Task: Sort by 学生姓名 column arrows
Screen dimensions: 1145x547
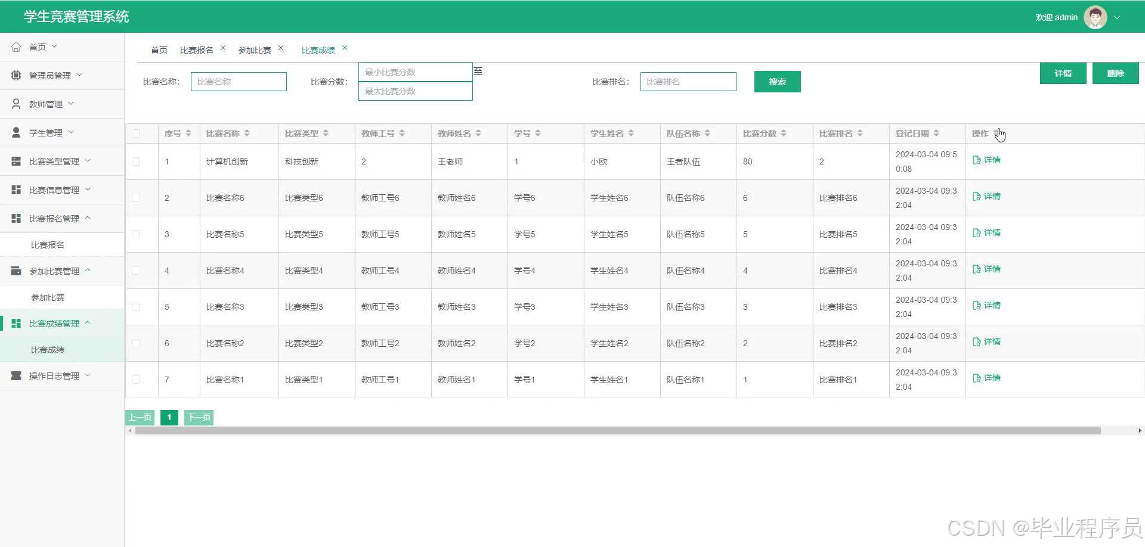Action: tap(631, 133)
